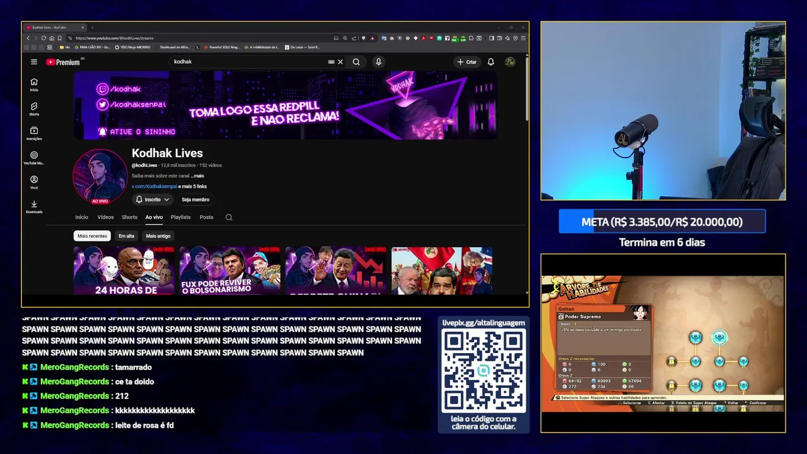Open the notifications bell
The width and height of the screenshot is (807, 454).
pos(491,62)
